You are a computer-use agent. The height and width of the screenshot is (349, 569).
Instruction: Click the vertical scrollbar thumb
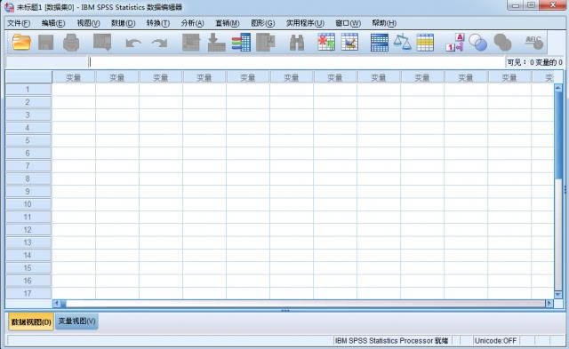click(558, 136)
